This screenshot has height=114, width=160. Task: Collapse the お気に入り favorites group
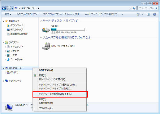point(4,21)
